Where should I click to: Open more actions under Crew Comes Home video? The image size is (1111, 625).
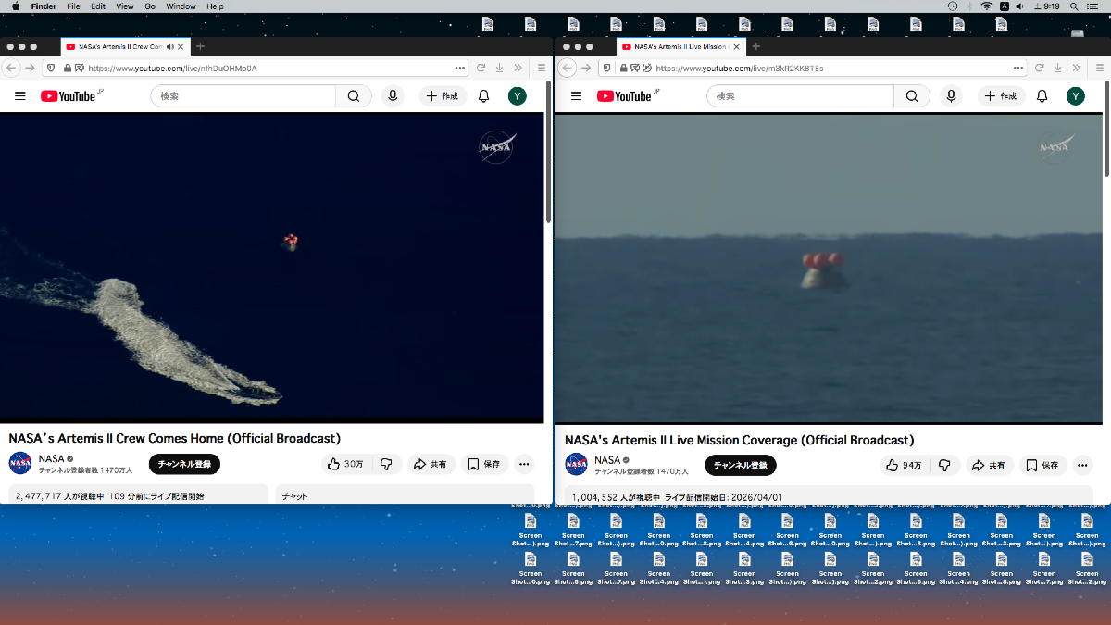click(524, 464)
